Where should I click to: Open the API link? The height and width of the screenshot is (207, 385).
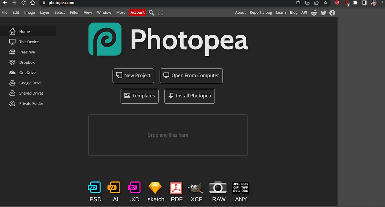pyautogui.click(x=304, y=13)
